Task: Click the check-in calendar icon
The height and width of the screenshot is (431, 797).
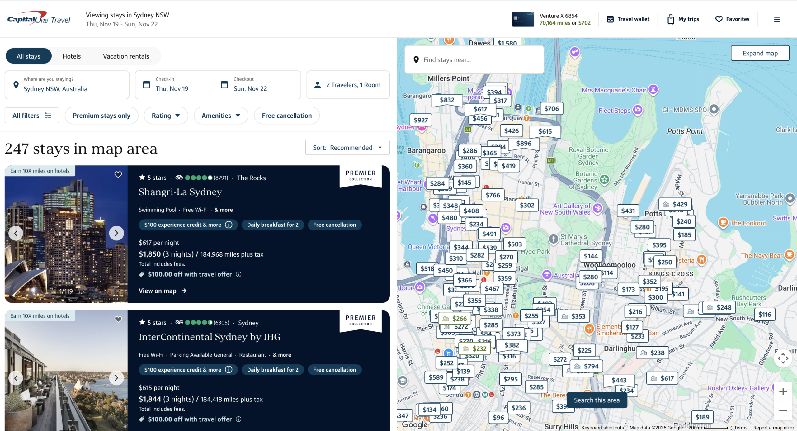Action: pyautogui.click(x=146, y=85)
